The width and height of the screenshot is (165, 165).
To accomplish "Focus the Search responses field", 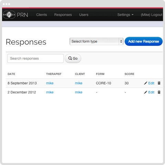I will tap(35, 58).
